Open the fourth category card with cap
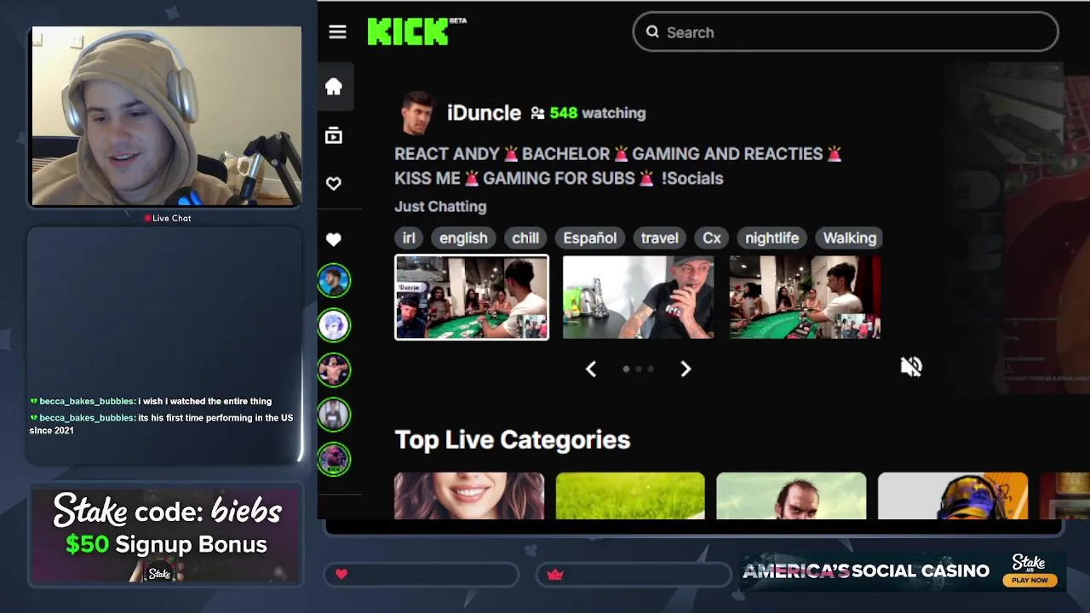The width and height of the screenshot is (1090, 613). [953, 496]
